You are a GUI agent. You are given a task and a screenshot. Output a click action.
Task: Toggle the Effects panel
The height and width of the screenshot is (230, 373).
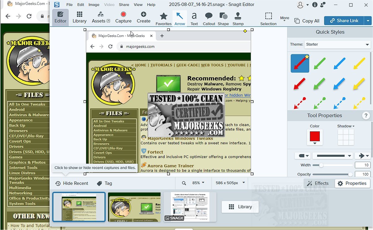click(x=318, y=183)
